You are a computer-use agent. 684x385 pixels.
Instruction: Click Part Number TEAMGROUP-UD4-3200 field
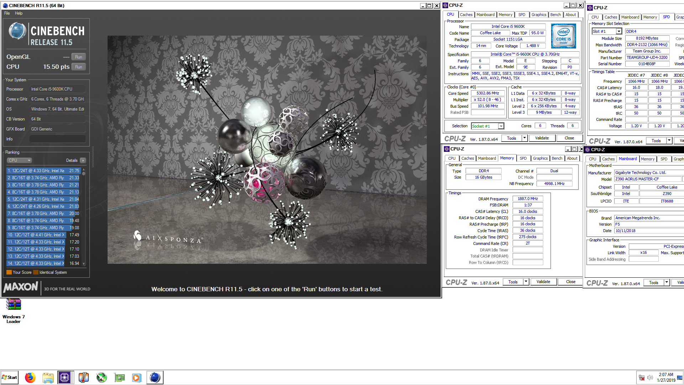[647, 58]
